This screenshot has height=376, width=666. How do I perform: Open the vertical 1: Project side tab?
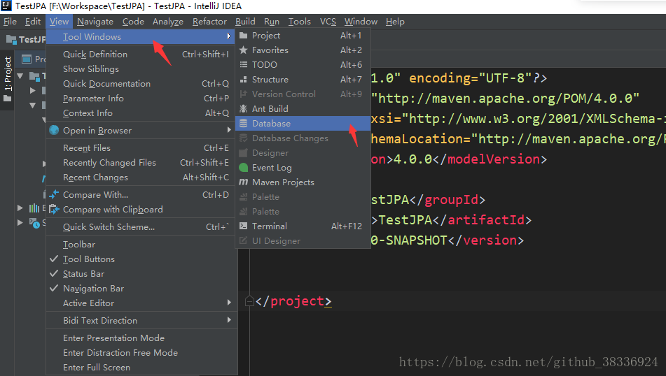tap(7, 79)
